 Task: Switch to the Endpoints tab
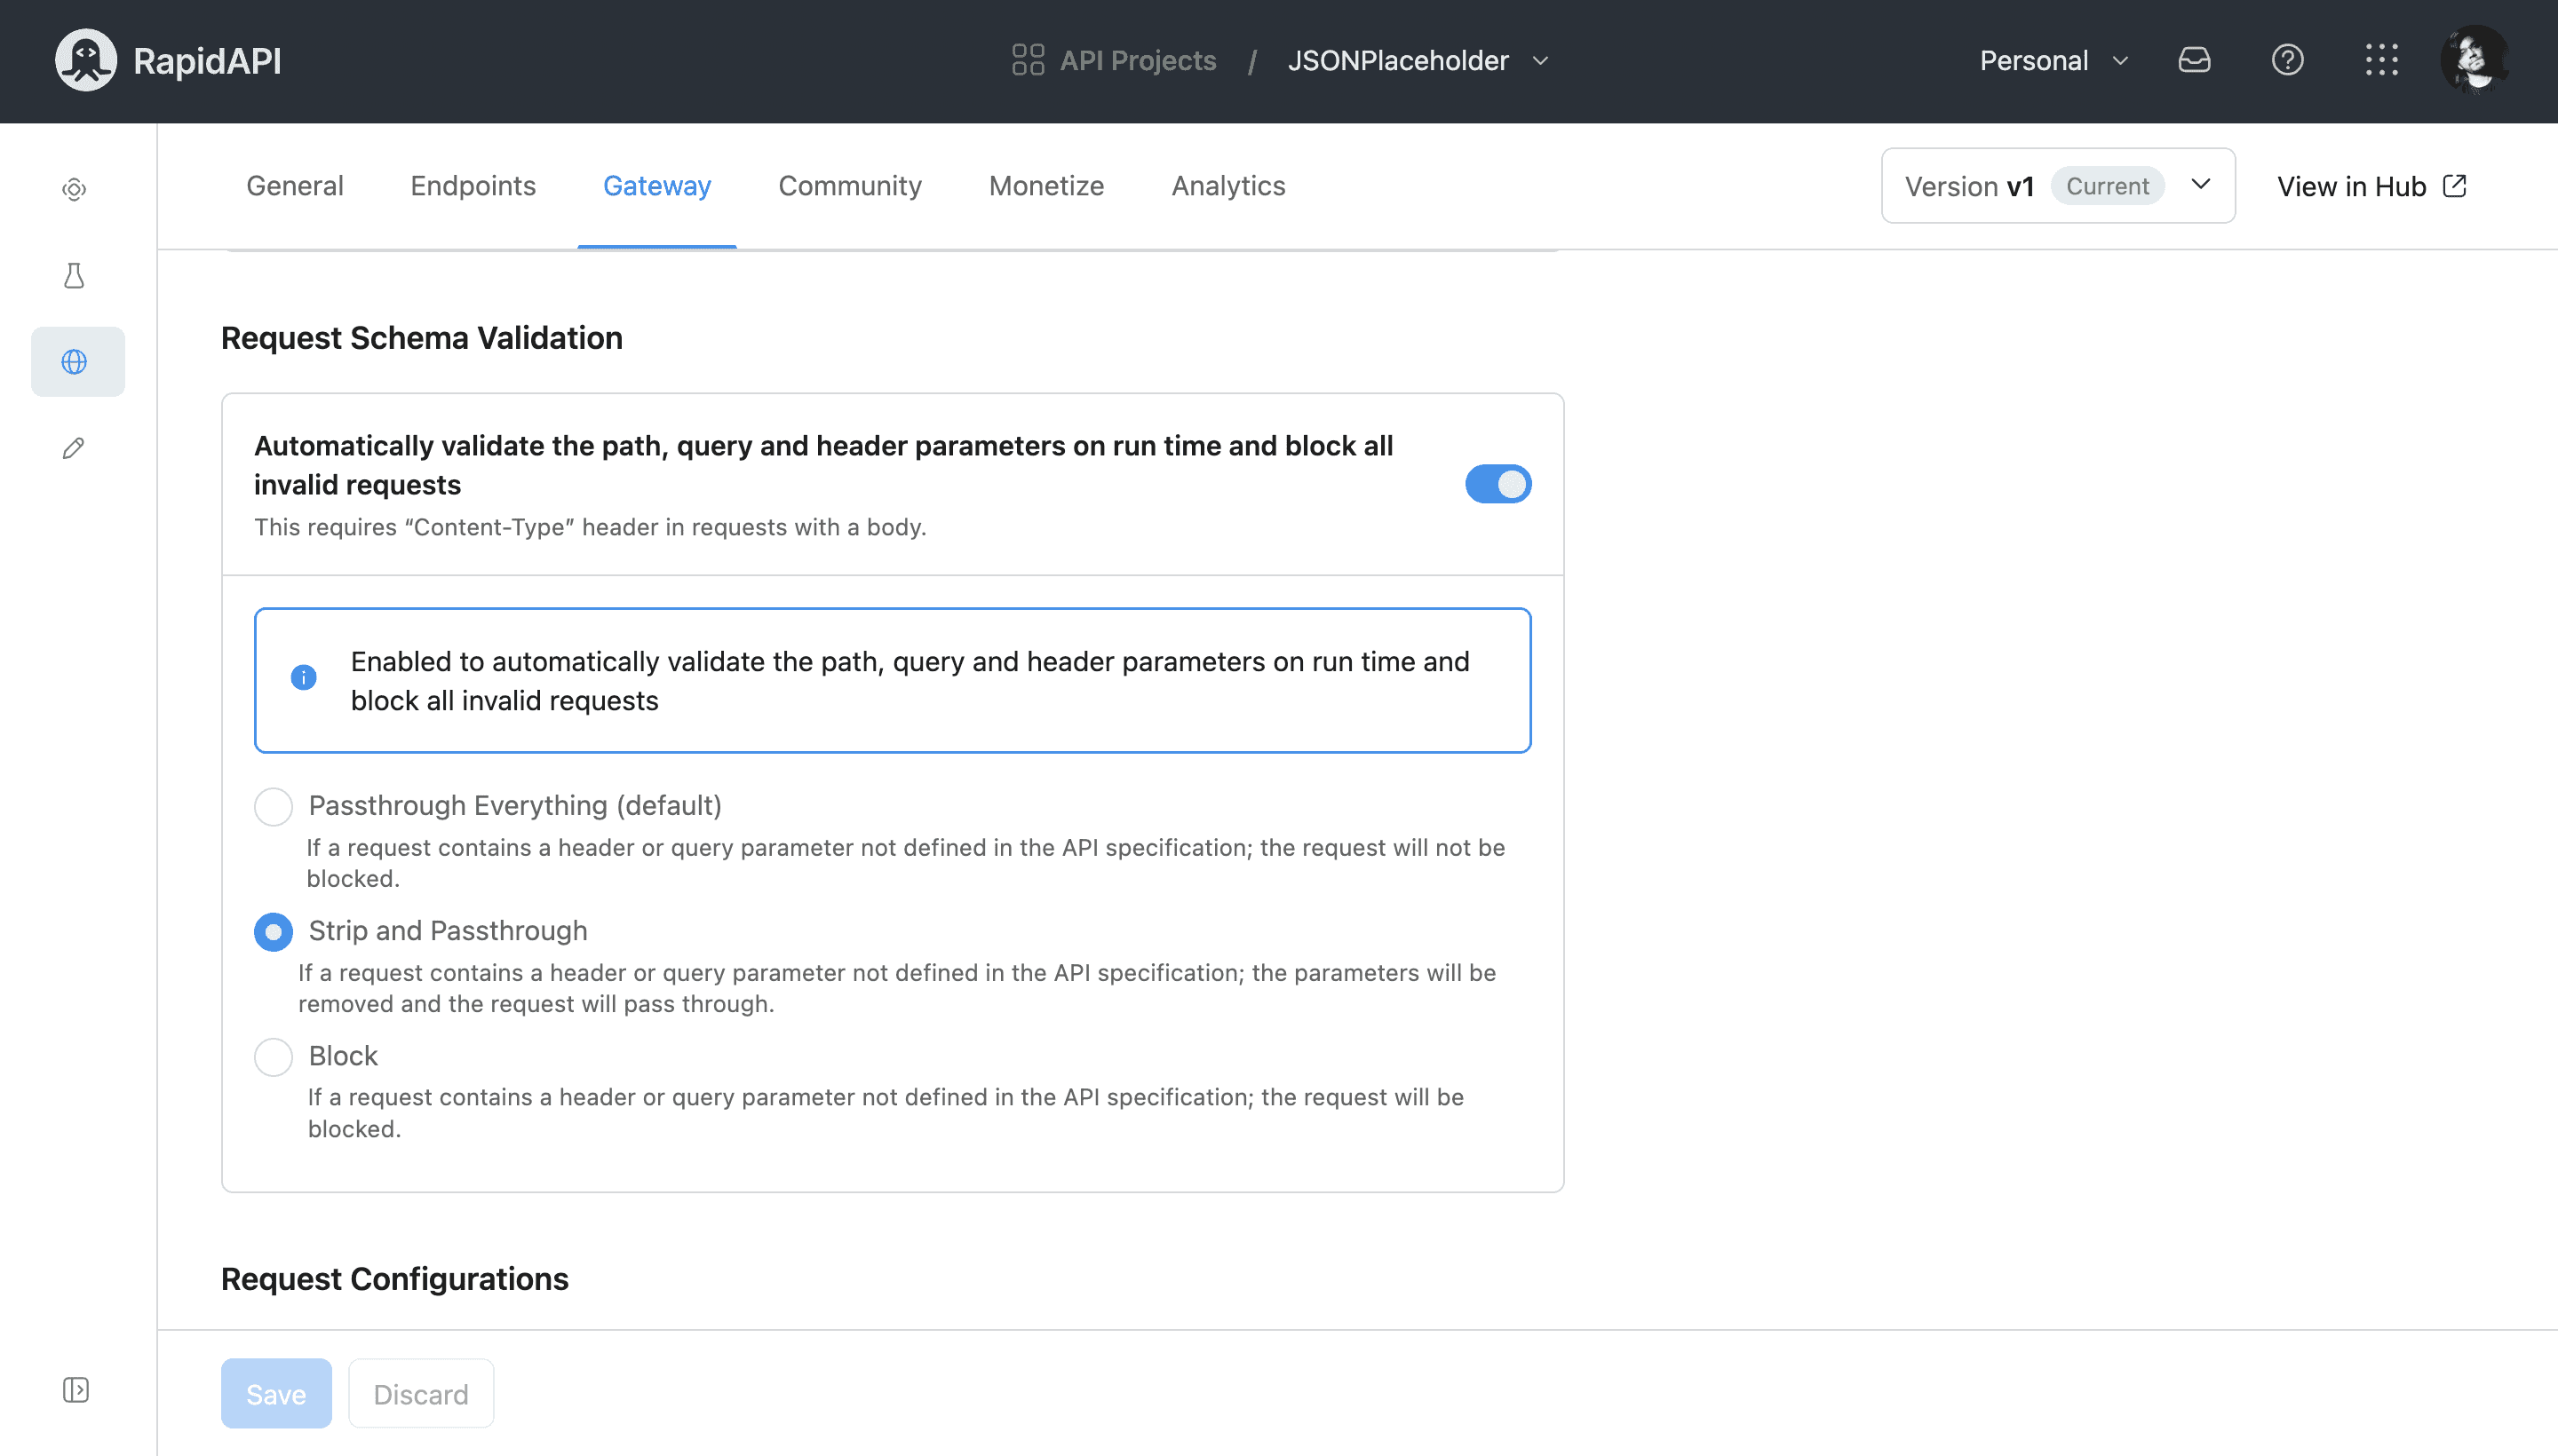[473, 186]
